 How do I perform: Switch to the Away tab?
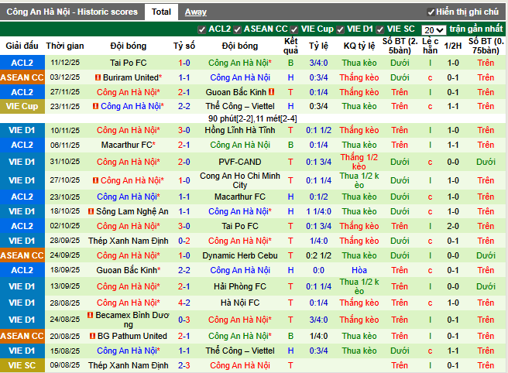click(x=195, y=12)
